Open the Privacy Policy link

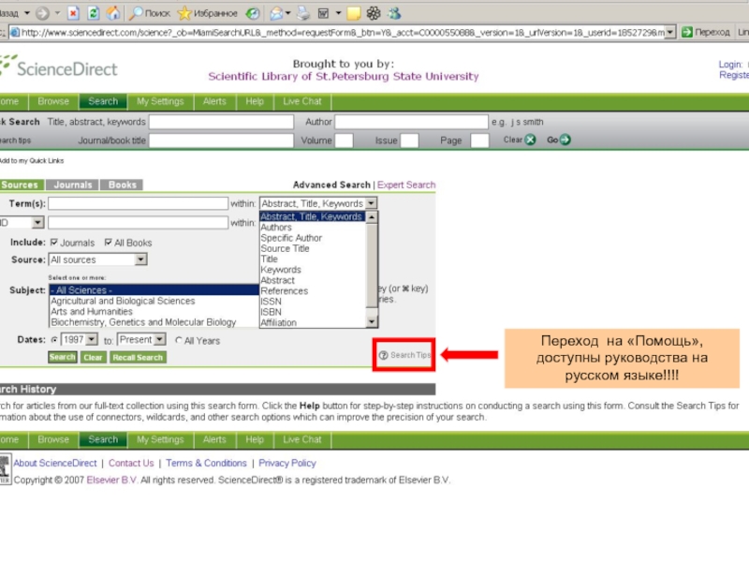(287, 463)
